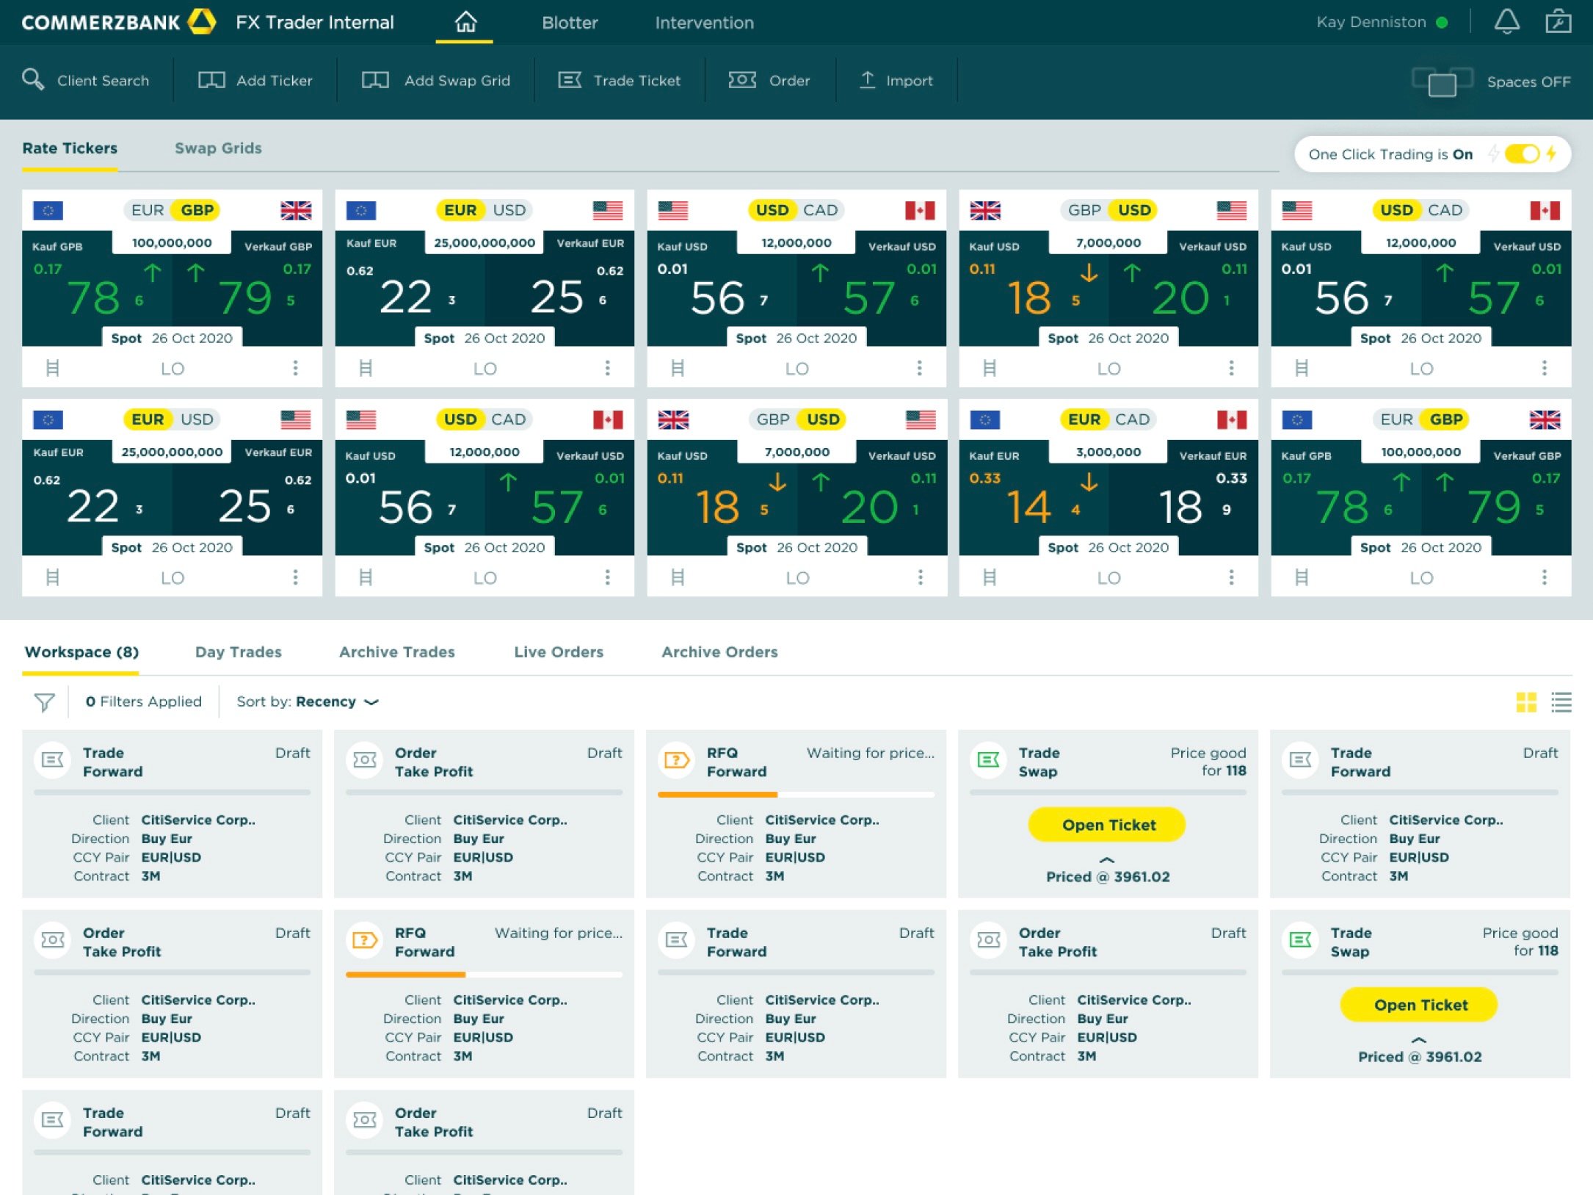
Task: Switch to Swap Grids tab
Action: point(218,148)
